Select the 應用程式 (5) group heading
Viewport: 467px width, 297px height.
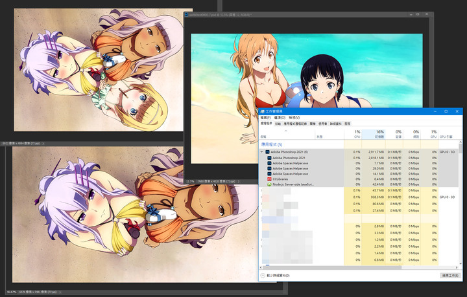(272, 144)
